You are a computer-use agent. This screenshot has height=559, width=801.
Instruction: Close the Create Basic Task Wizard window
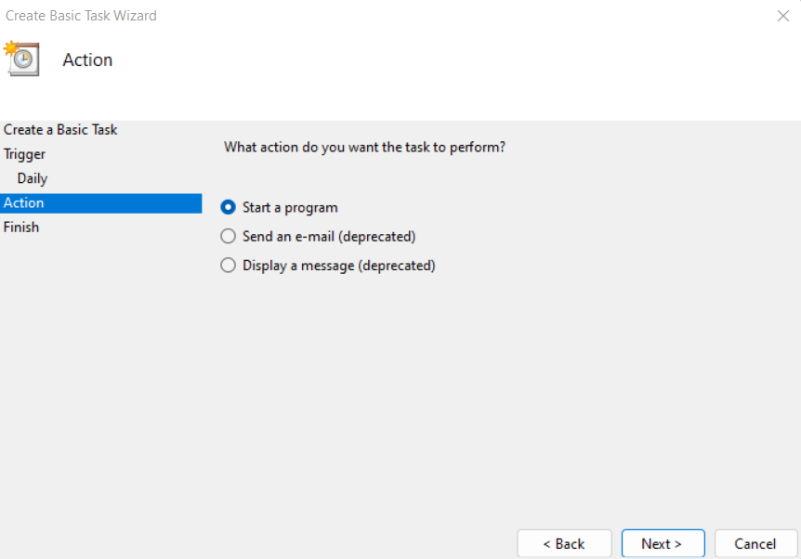click(781, 16)
